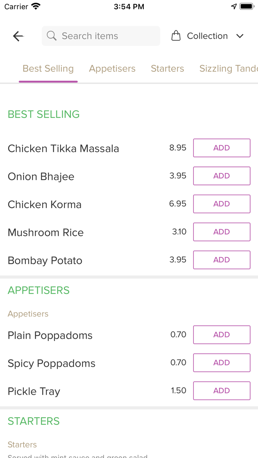
Task: Add Pickle Tray to basket
Action: point(222,391)
